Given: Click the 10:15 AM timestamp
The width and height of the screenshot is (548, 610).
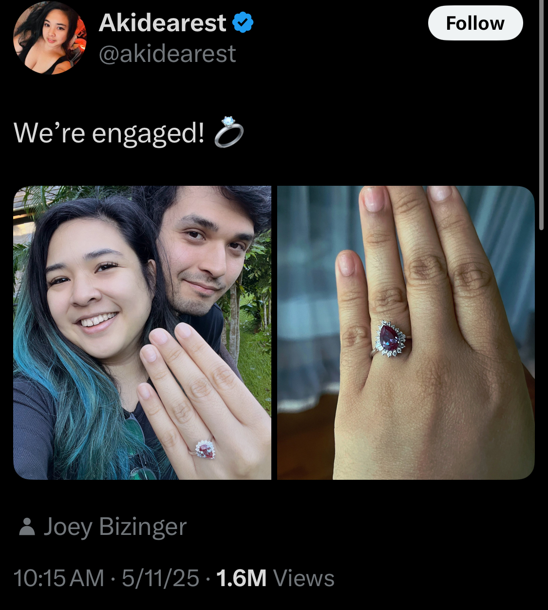Looking at the screenshot, I should click(58, 578).
